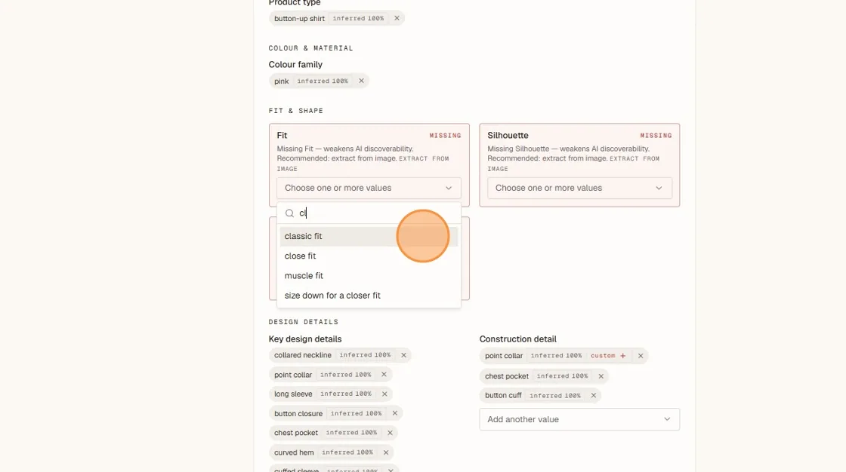Remove the button cuff tag
The height and width of the screenshot is (472, 846).
tap(593, 396)
